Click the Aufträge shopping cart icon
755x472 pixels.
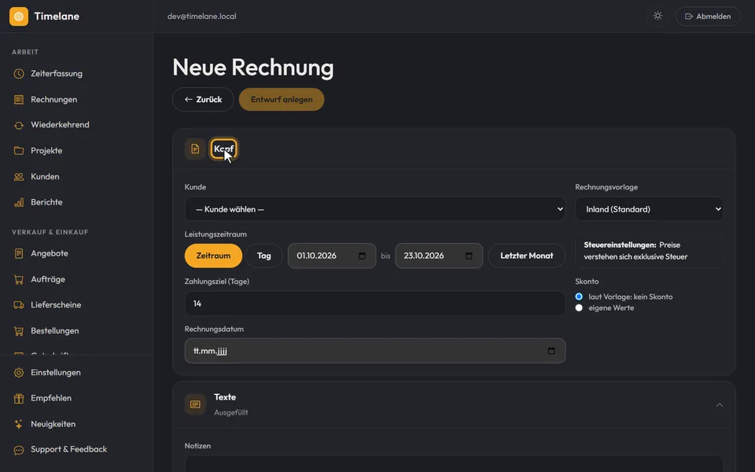(x=19, y=279)
